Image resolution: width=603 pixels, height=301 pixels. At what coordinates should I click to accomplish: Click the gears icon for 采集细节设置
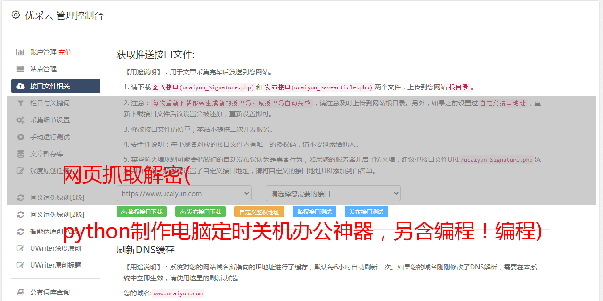pyautogui.click(x=21, y=120)
